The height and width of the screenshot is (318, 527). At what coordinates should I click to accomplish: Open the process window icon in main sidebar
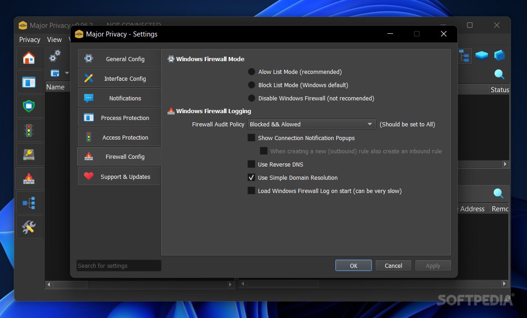point(29,82)
